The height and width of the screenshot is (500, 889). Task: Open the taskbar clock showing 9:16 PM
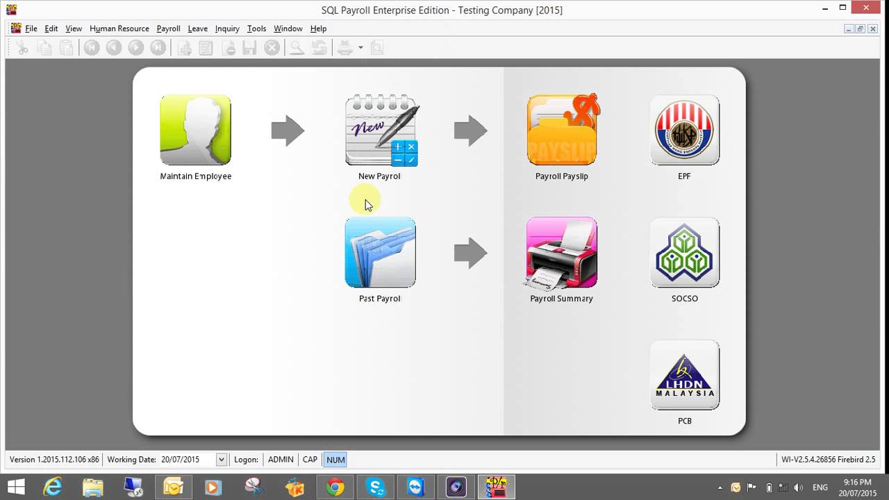tap(858, 487)
